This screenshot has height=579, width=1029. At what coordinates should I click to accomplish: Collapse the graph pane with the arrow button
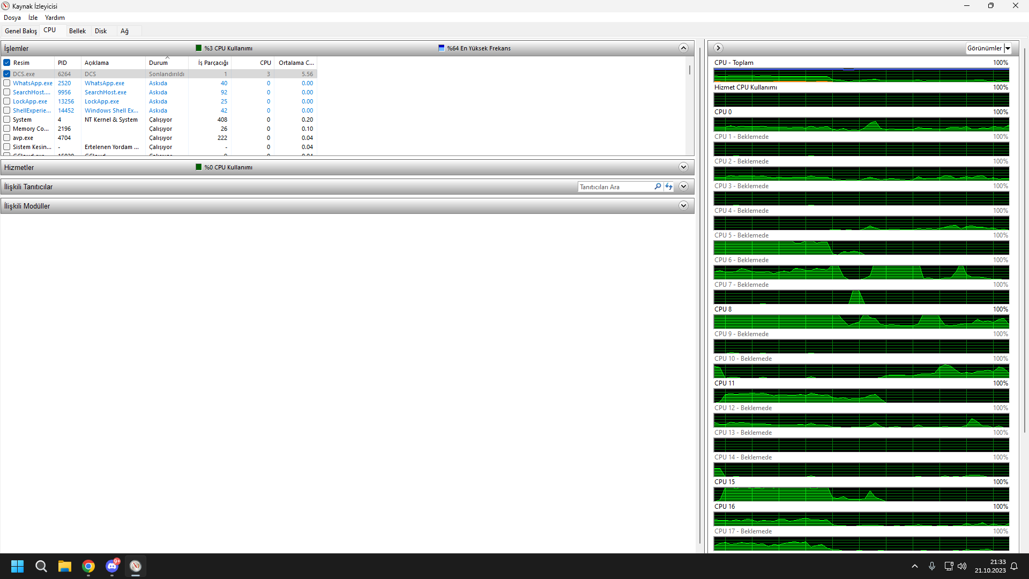coord(718,48)
